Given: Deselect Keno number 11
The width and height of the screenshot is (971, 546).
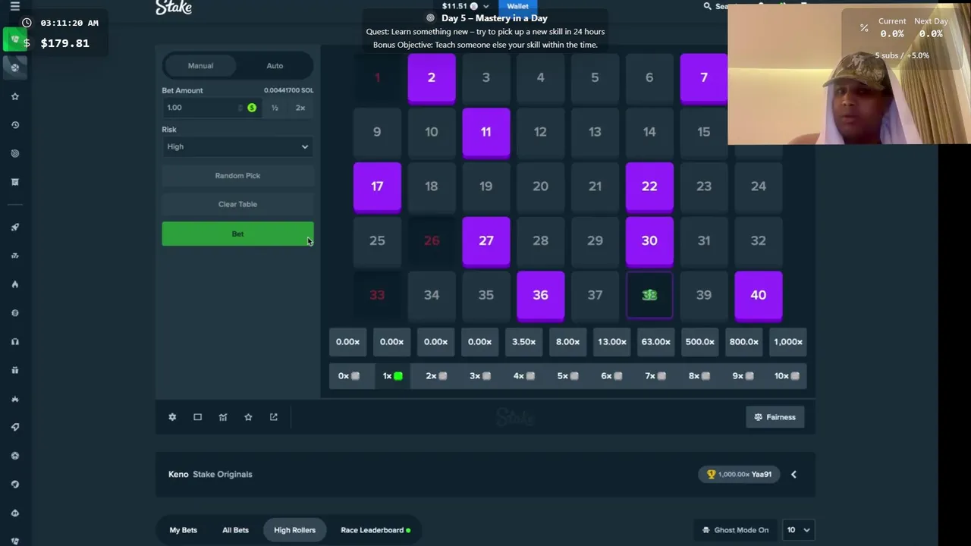Looking at the screenshot, I should click(x=486, y=132).
